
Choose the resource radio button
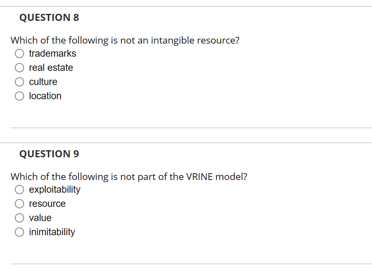pyautogui.click(x=20, y=204)
